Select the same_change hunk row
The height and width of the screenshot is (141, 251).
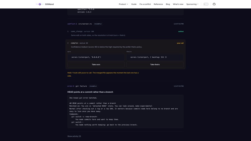click(125, 33)
